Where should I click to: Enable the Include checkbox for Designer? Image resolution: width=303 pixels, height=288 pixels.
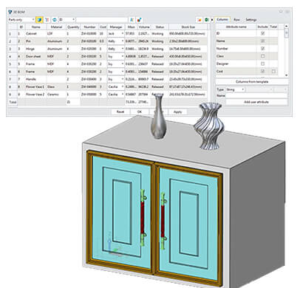click(262, 64)
